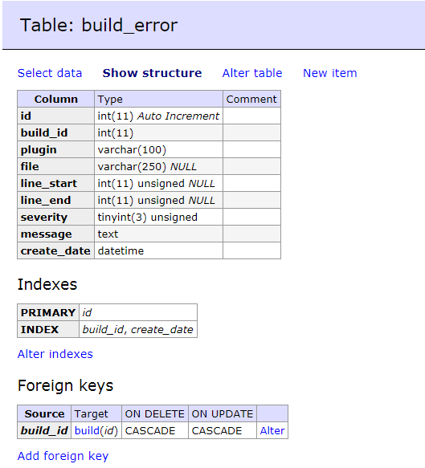Click the Type header cell
Viewport: 425px width, 468px height.
(158, 99)
